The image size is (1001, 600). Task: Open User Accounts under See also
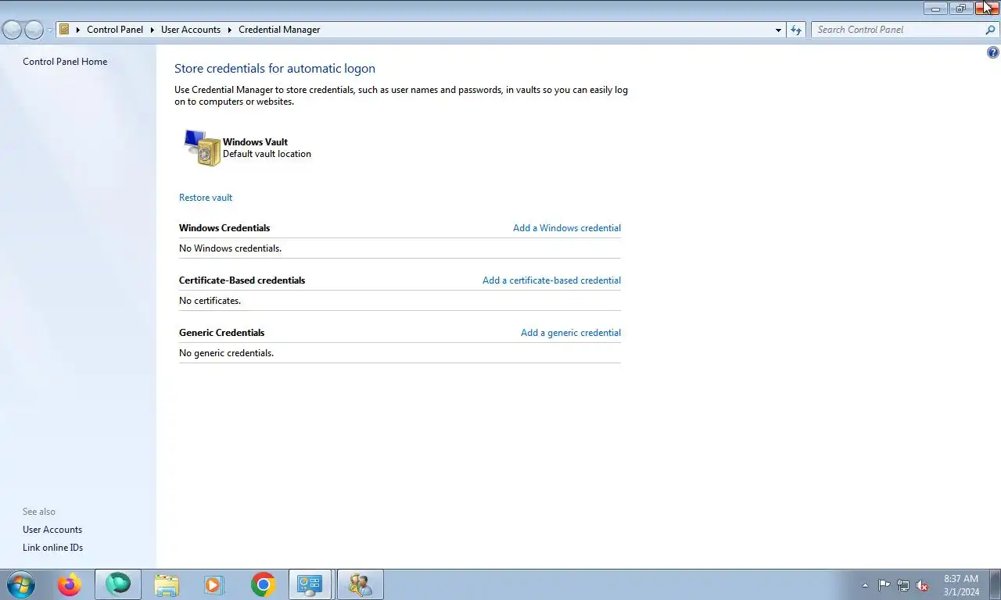[52, 530]
